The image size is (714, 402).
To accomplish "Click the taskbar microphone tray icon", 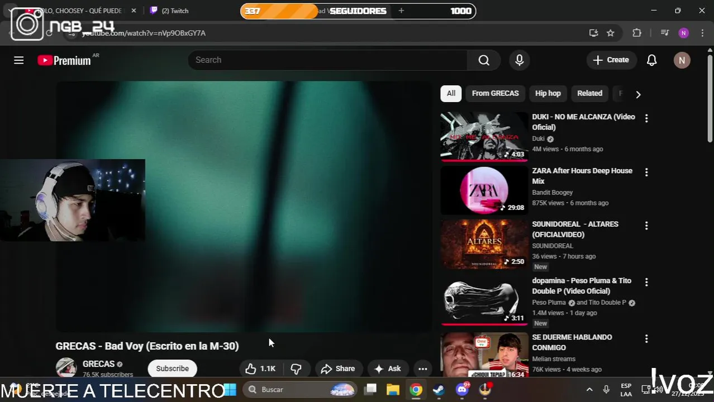I will (x=606, y=390).
